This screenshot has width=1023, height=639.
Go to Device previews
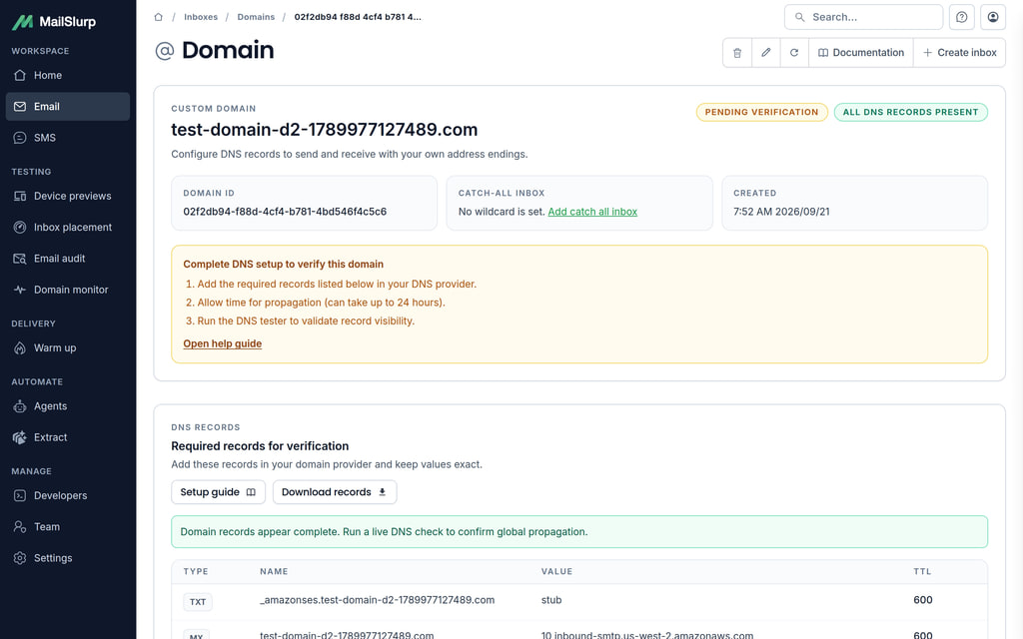[x=67, y=196]
